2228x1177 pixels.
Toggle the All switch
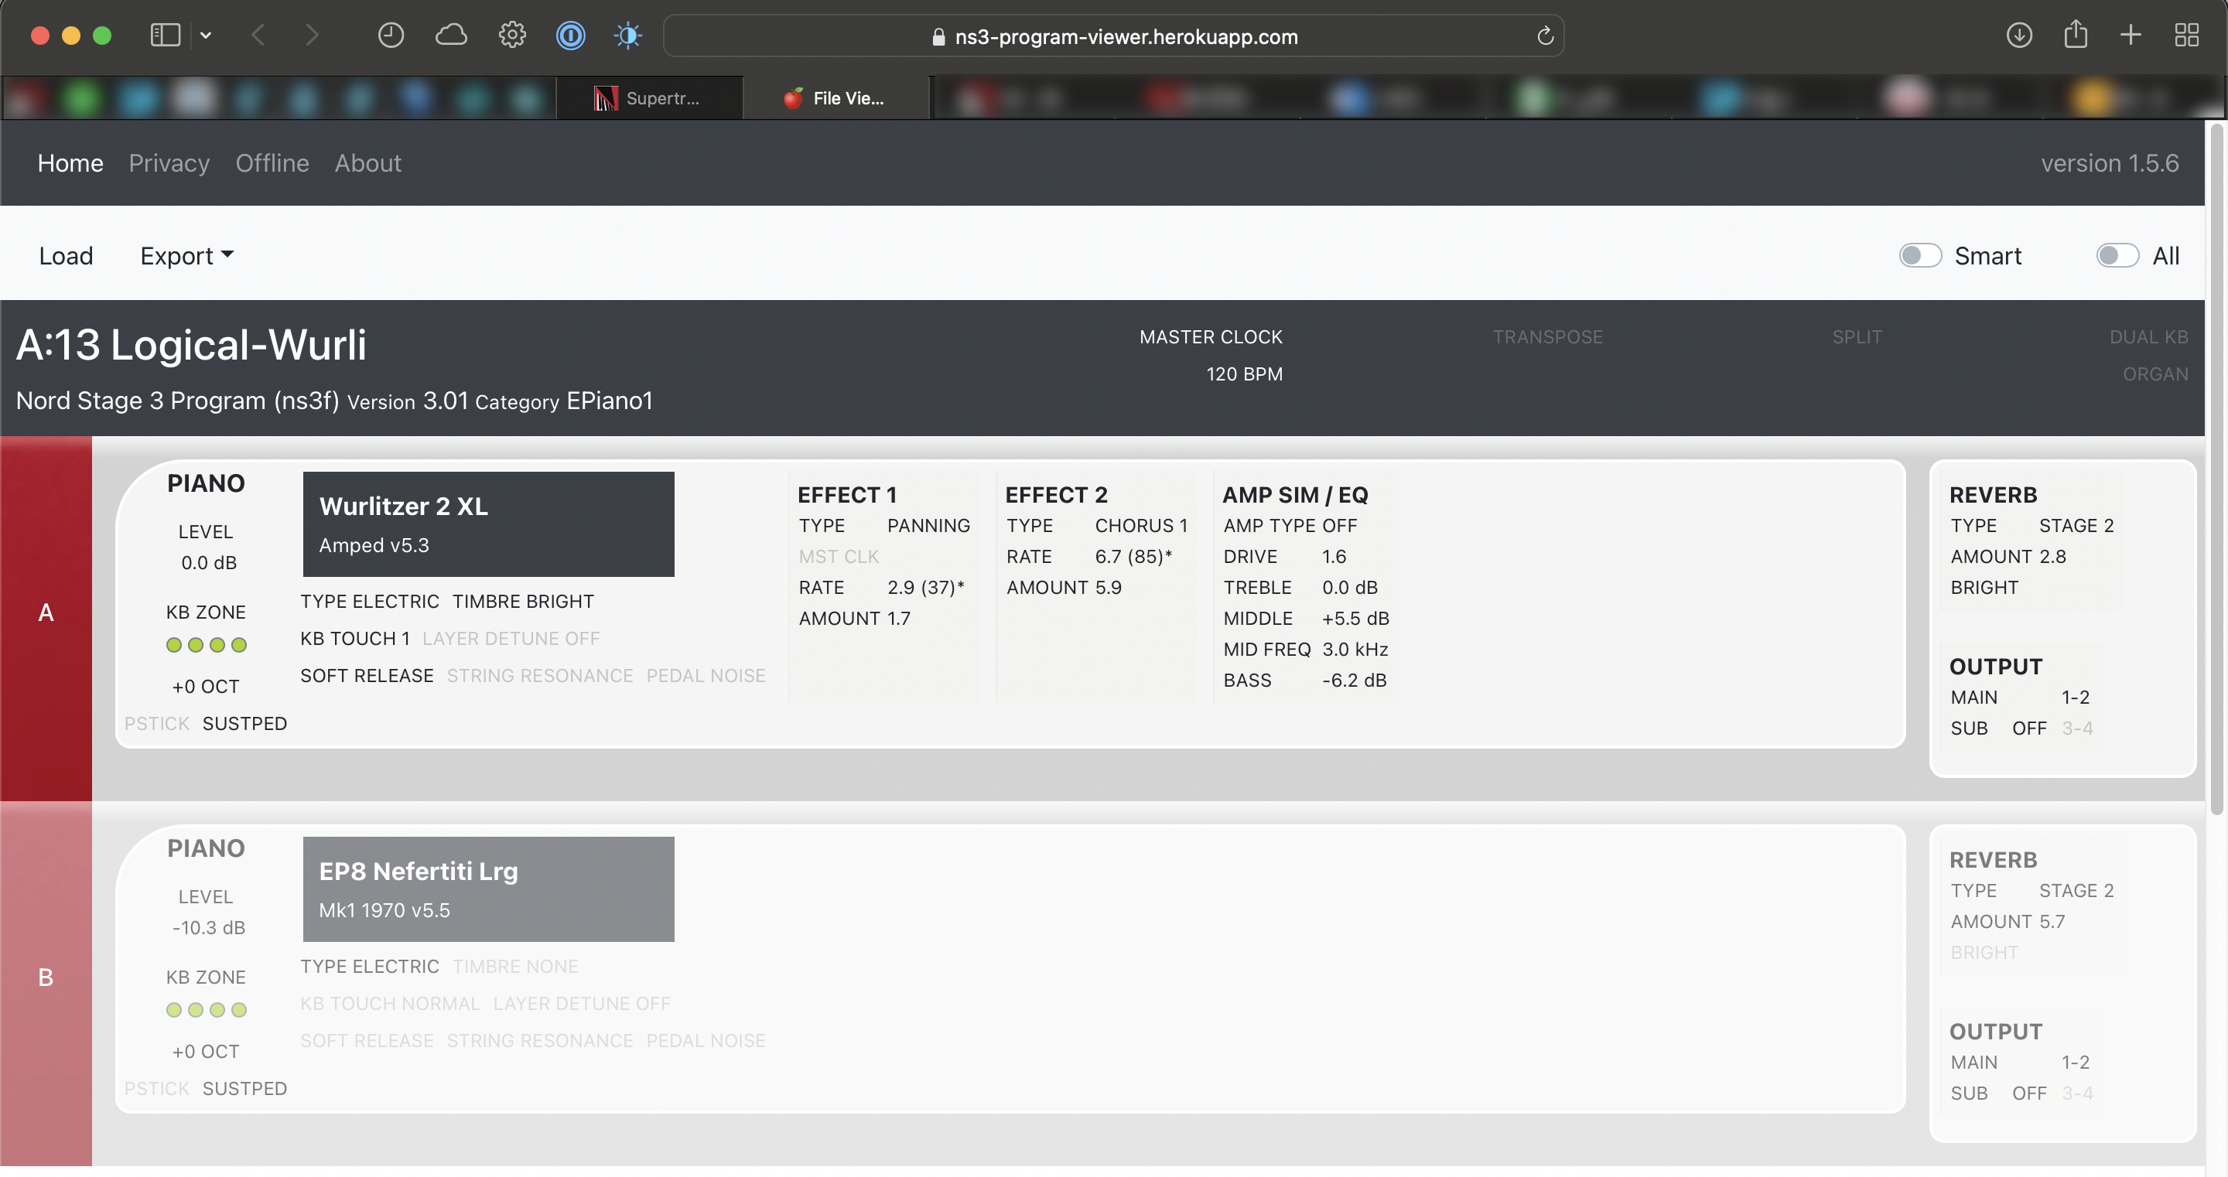[x=2117, y=255]
